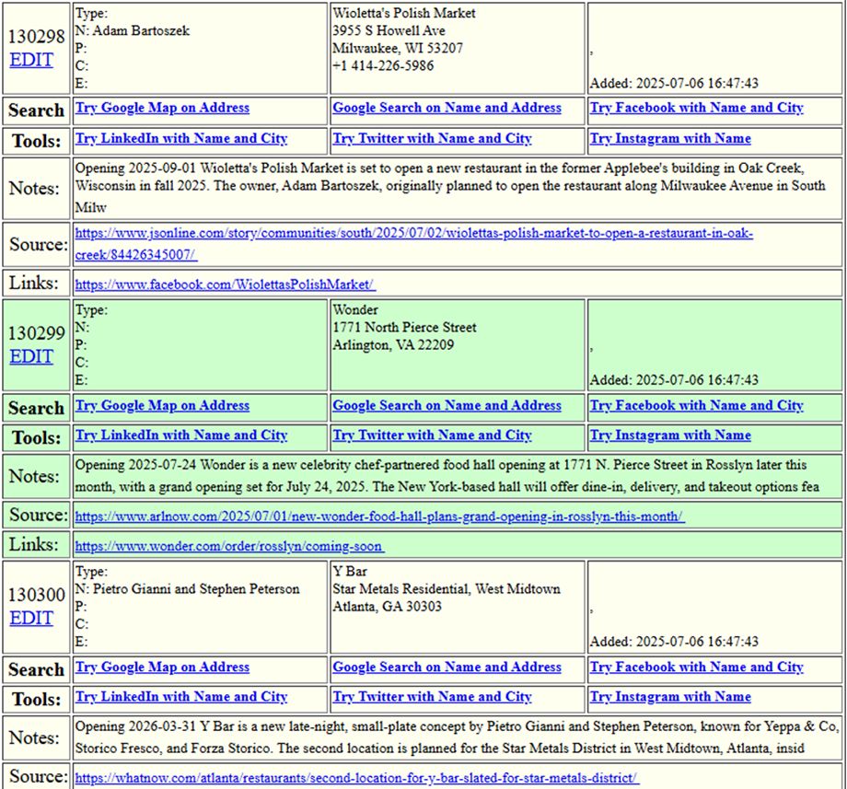Open Google Search link for Wonder record
The width and height of the screenshot is (847, 789).
click(x=447, y=405)
